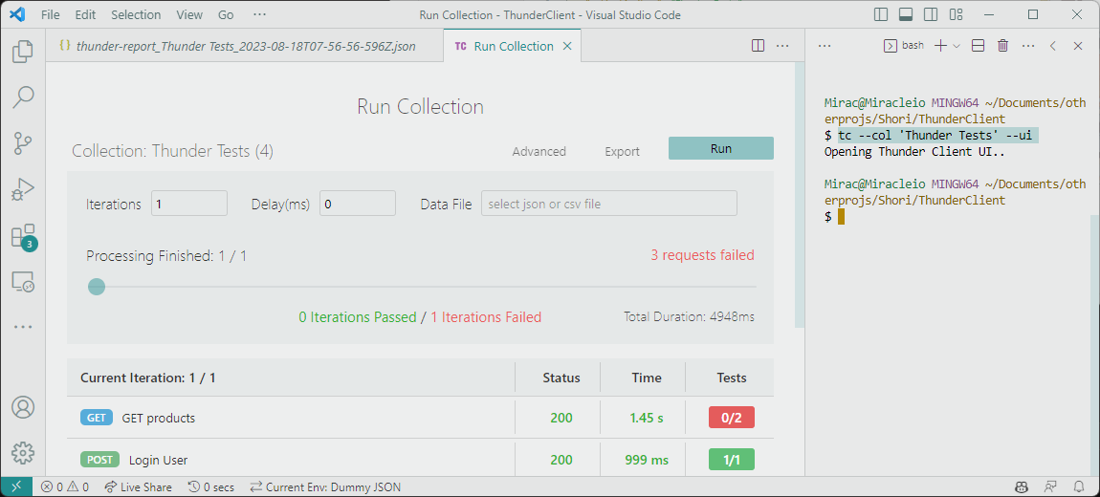
Task: Open Copilot status icon in status bar
Action: click(x=1021, y=486)
